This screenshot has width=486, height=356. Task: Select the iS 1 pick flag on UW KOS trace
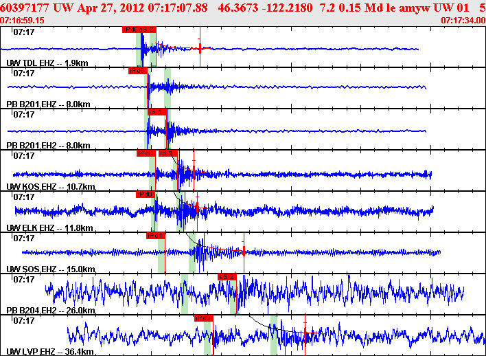[168, 153]
